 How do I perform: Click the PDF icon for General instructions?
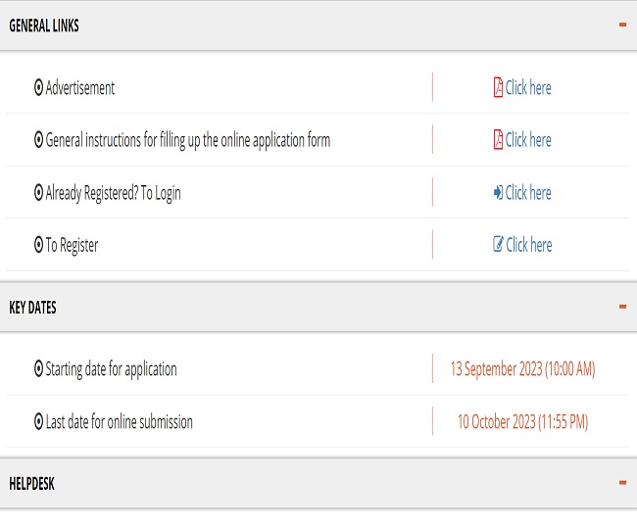(498, 140)
